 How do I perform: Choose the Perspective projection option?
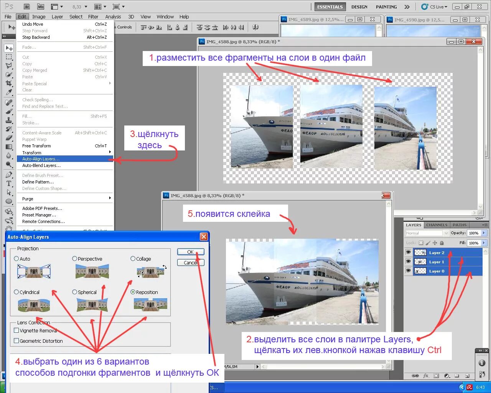coord(74,259)
